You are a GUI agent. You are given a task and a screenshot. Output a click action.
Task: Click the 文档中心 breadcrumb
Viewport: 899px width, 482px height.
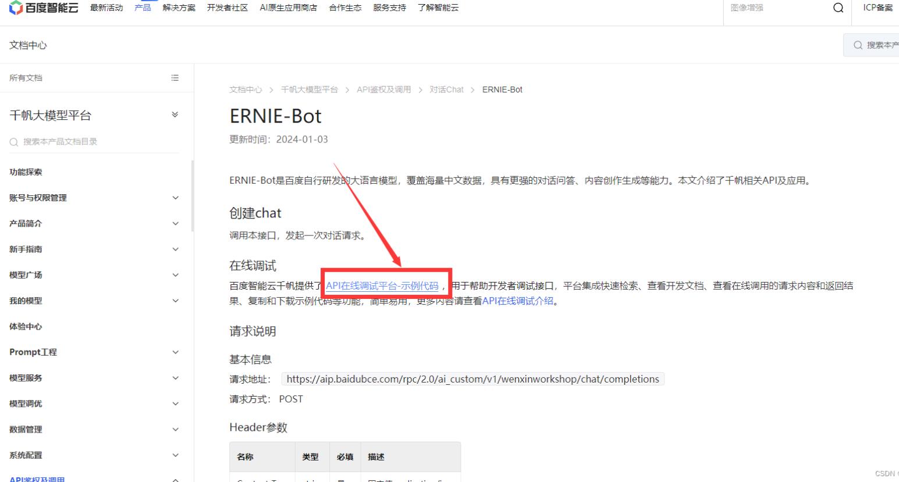[246, 90]
